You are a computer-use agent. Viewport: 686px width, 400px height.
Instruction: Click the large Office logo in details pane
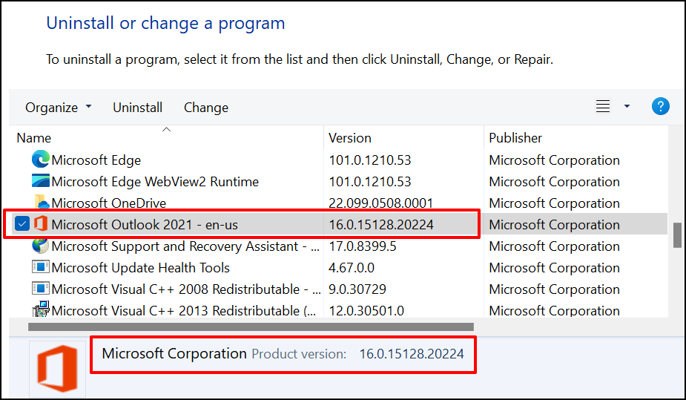(57, 368)
